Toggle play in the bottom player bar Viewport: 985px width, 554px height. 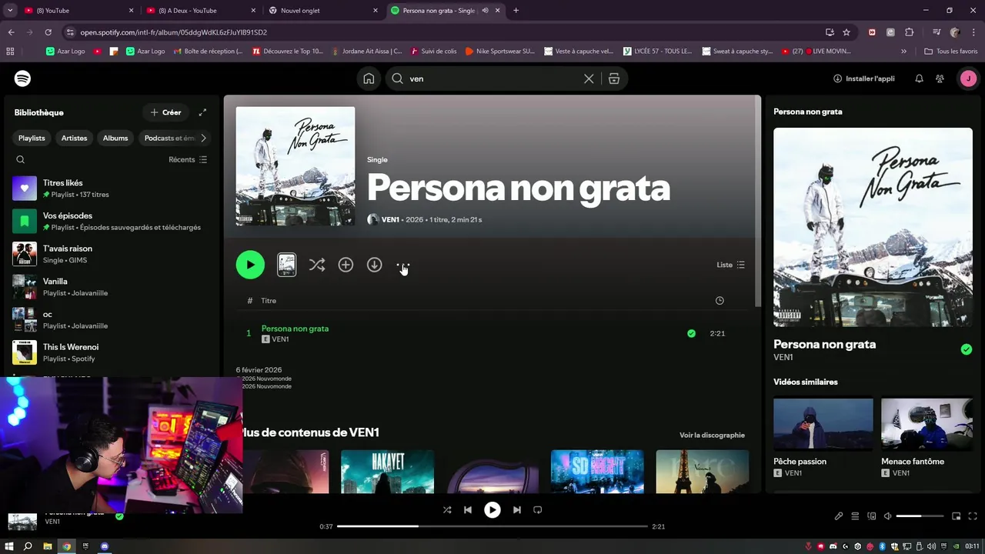492,509
